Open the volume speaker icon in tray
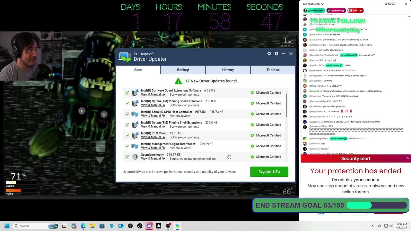This screenshot has height=231, width=411. point(391,226)
